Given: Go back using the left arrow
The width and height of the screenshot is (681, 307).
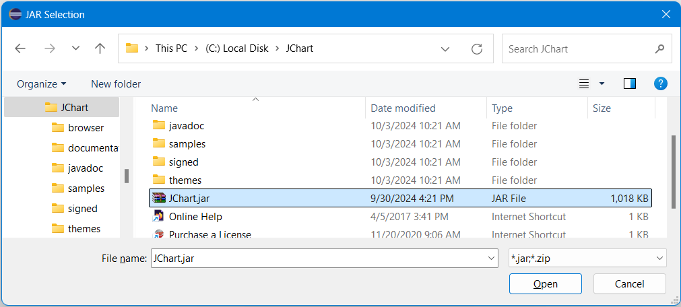Looking at the screenshot, I should click(x=20, y=48).
